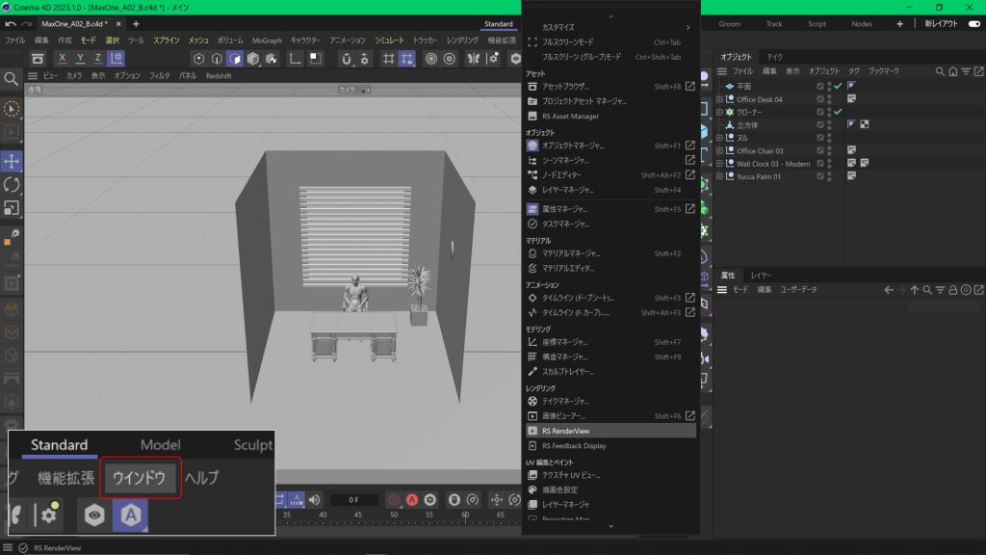Screen dimensions: 986x555
Task: Enable autokeying with the red A icon
Action: click(412, 500)
